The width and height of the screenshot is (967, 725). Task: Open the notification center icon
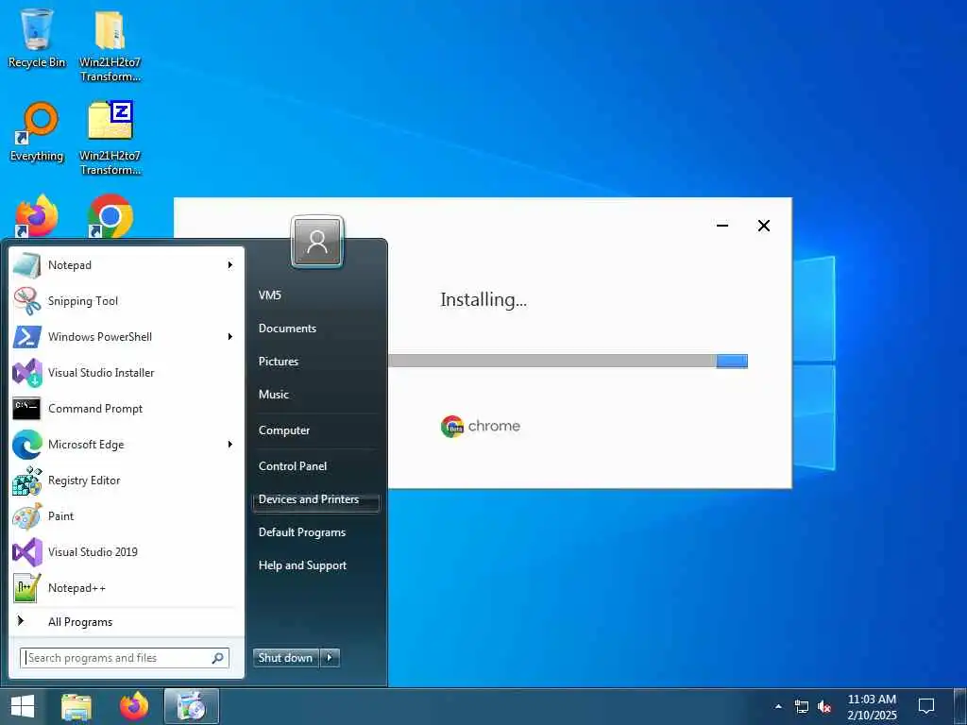[926, 706]
